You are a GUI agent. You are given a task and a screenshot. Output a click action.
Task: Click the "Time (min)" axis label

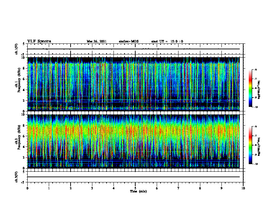click(138, 191)
